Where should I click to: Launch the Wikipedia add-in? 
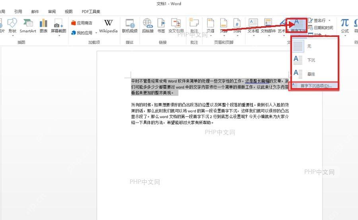coord(108,26)
